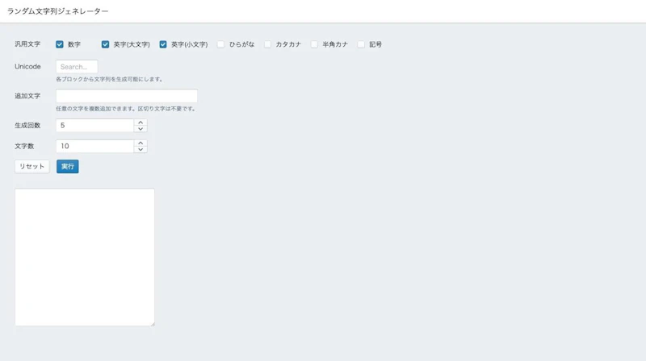The width and height of the screenshot is (646, 361).
Task: Click the blue 実行 button
Action: [x=68, y=167]
